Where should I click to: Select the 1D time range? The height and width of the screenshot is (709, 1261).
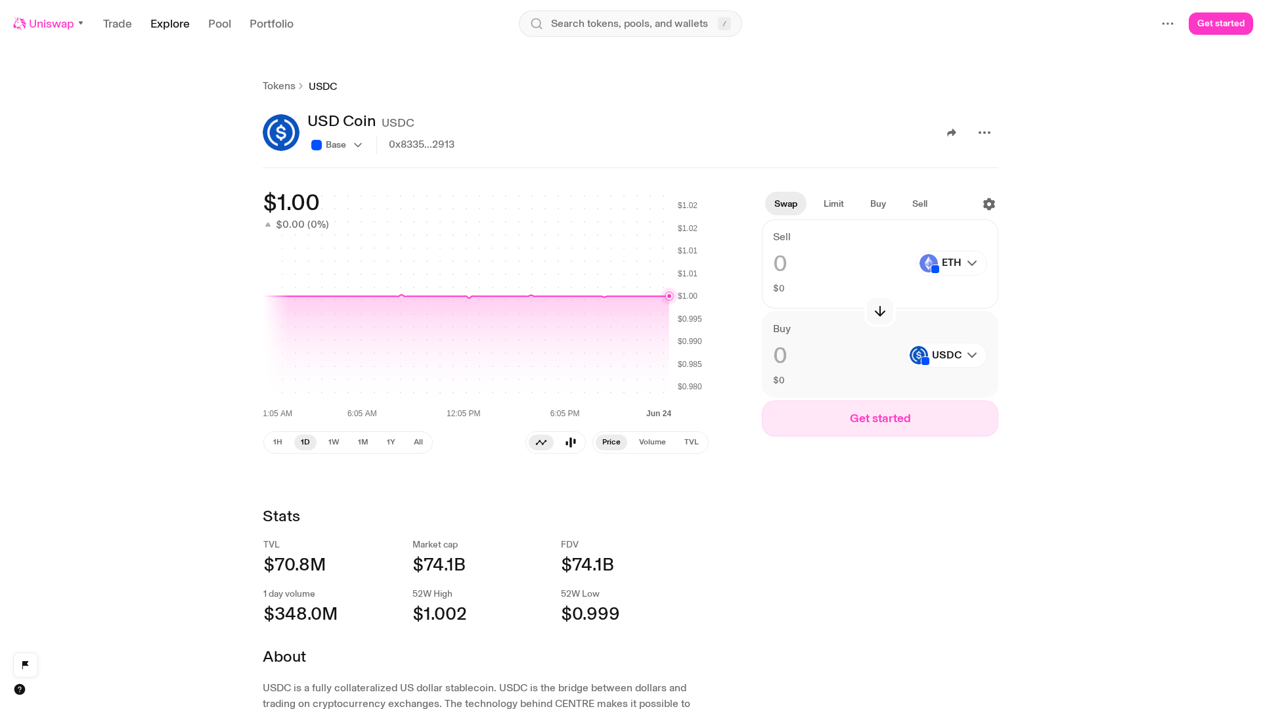point(305,442)
